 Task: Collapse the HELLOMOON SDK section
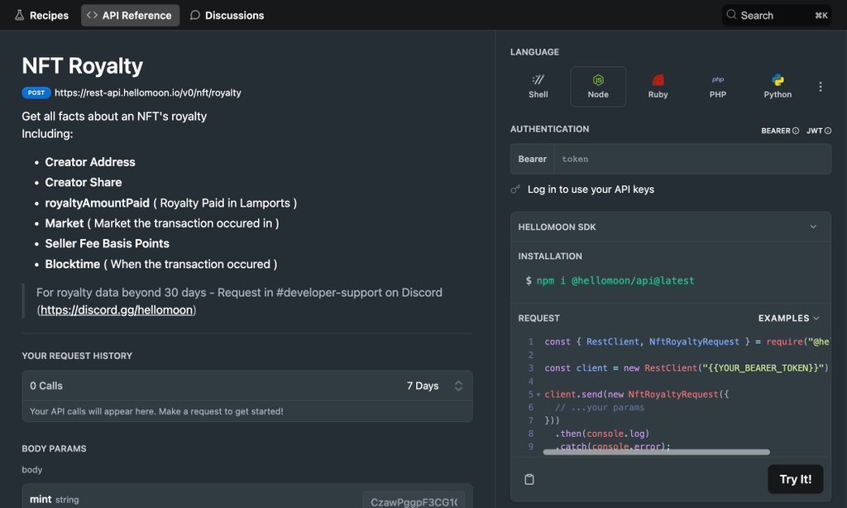click(670, 227)
